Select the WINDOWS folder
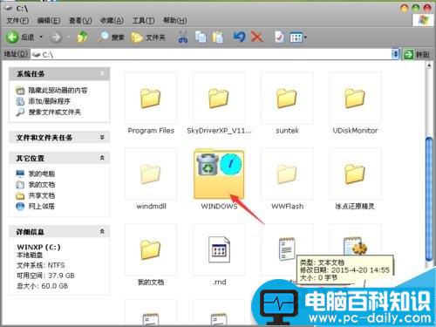 click(x=219, y=174)
